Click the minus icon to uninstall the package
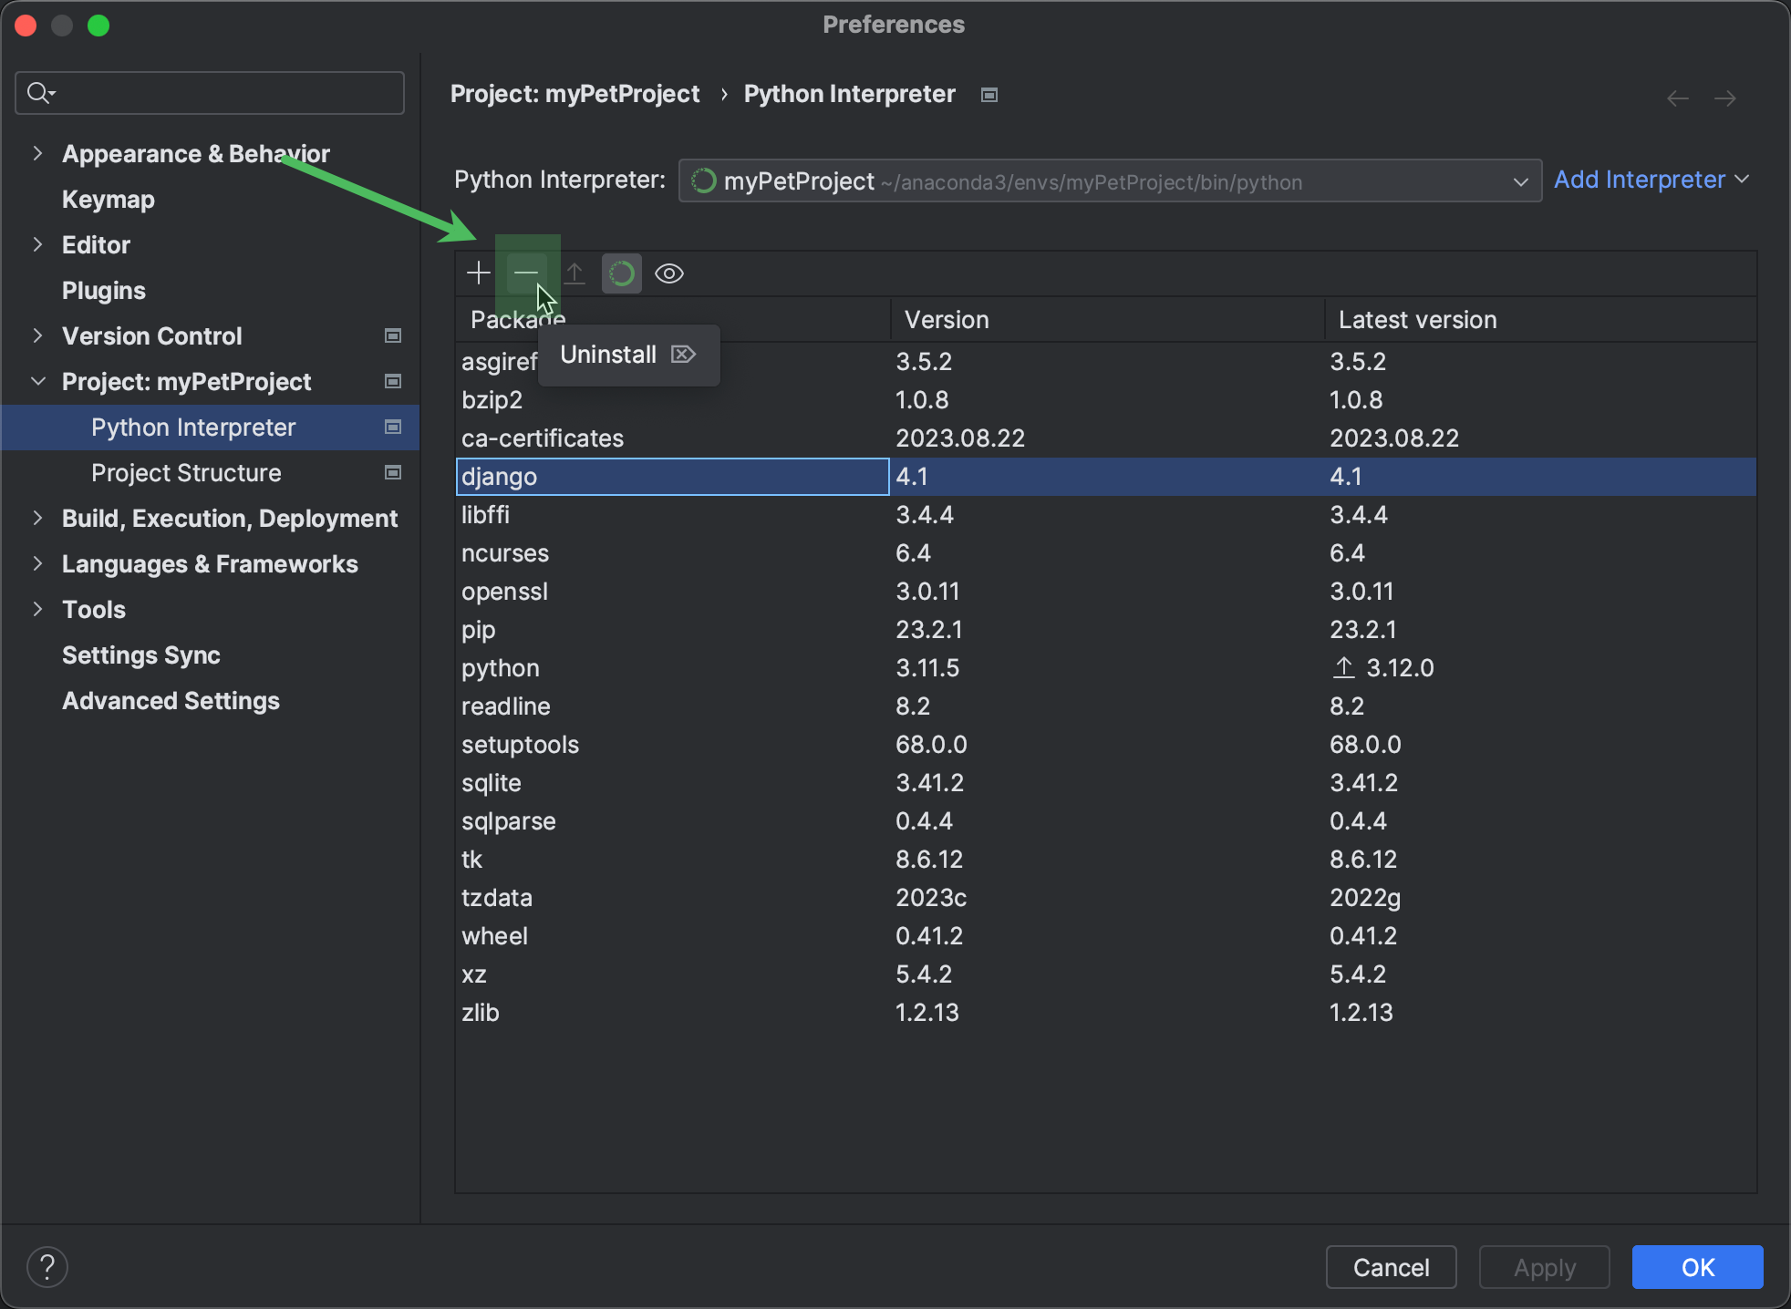Screen dimensions: 1791x1309 coord(527,273)
